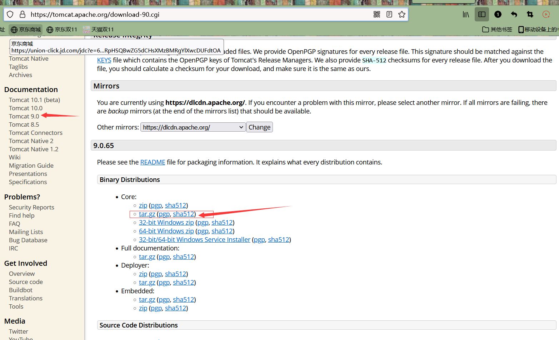559x340 pixels.
Task: Open Tomcat Connectors documentation link
Action: pyautogui.click(x=36, y=133)
